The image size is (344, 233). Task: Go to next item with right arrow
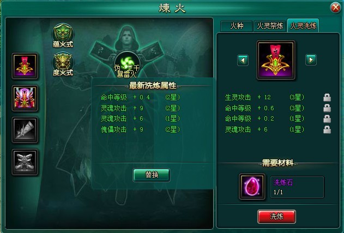[311, 59]
